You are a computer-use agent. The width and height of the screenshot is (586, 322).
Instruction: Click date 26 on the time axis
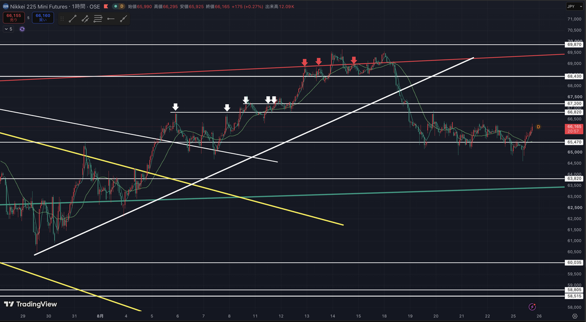coord(539,316)
